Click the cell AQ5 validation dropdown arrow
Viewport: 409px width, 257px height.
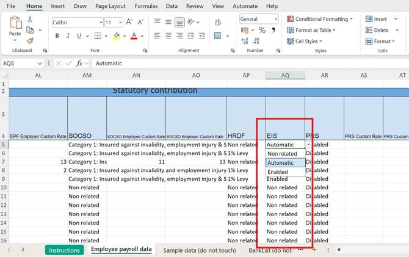308,145
